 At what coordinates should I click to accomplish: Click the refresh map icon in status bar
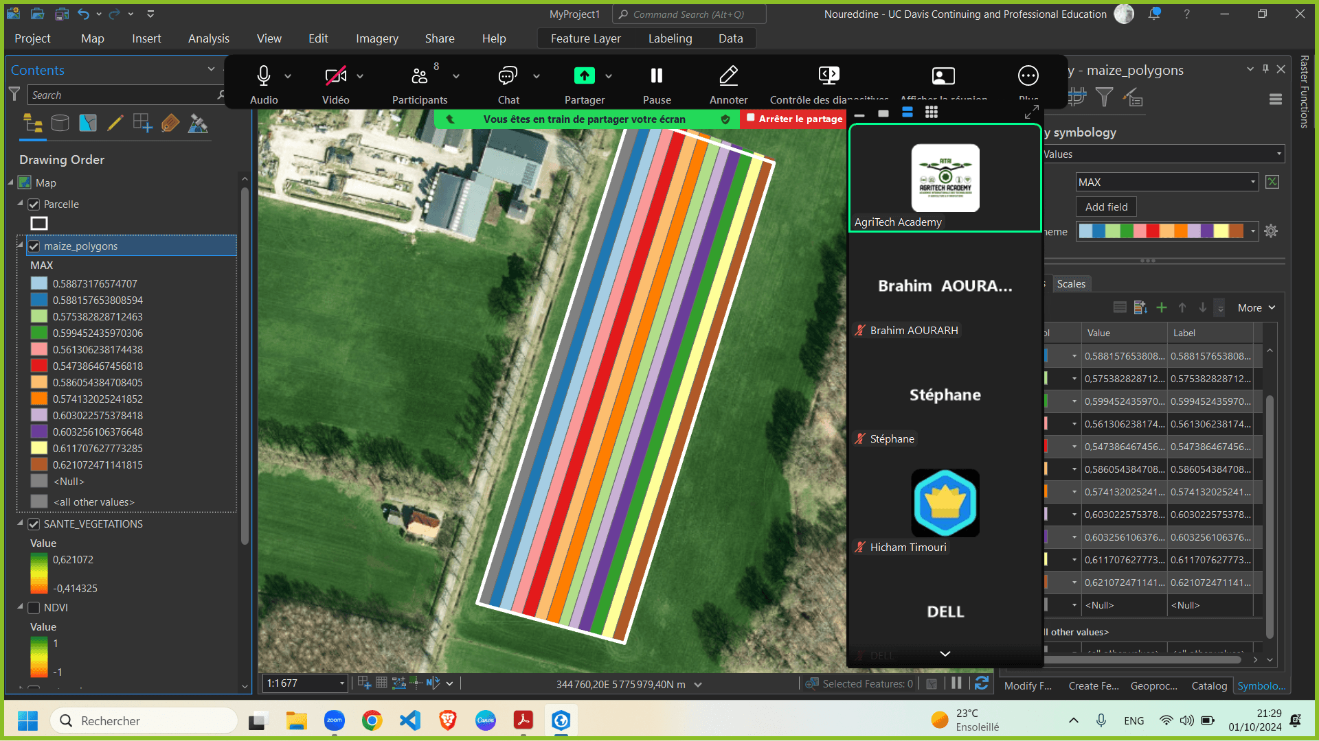[x=982, y=683]
